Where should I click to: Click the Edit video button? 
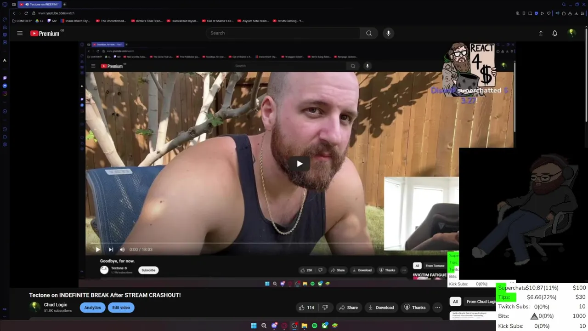pyautogui.click(x=121, y=308)
